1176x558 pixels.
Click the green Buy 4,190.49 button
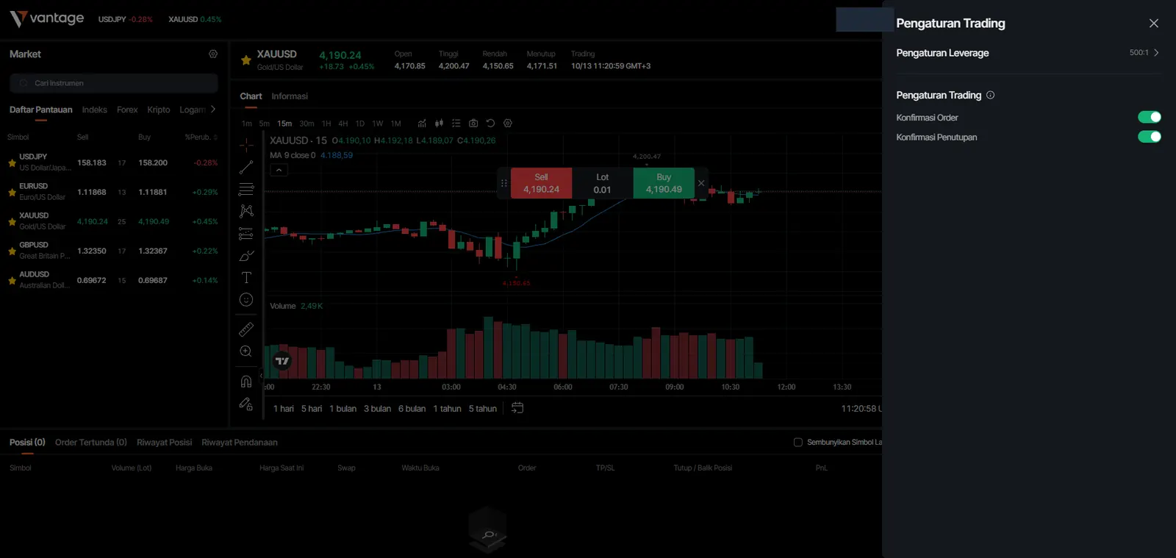click(x=664, y=183)
